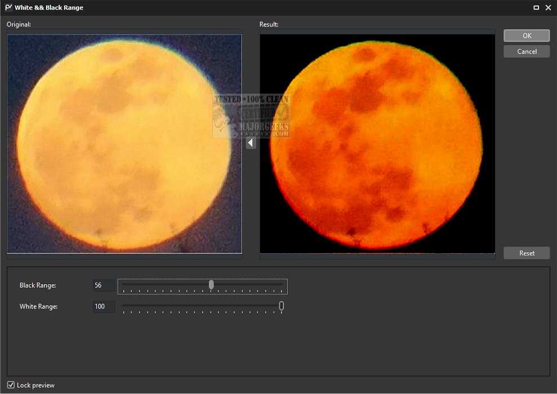
Task: Click the MajorGeeks watermark logo
Action: coord(251,117)
